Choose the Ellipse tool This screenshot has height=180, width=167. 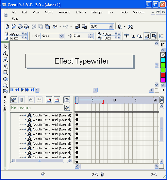pos(5,79)
